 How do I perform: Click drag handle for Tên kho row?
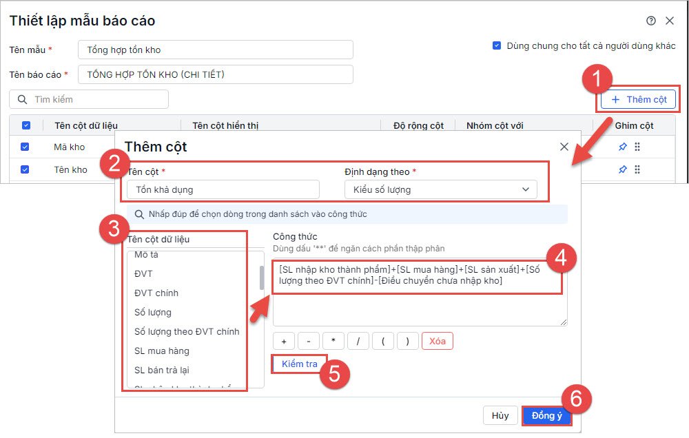637,169
